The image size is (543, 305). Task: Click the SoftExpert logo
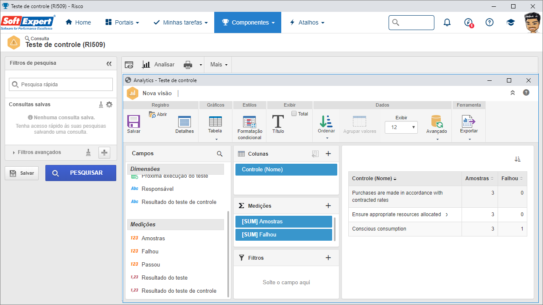[x=28, y=22]
